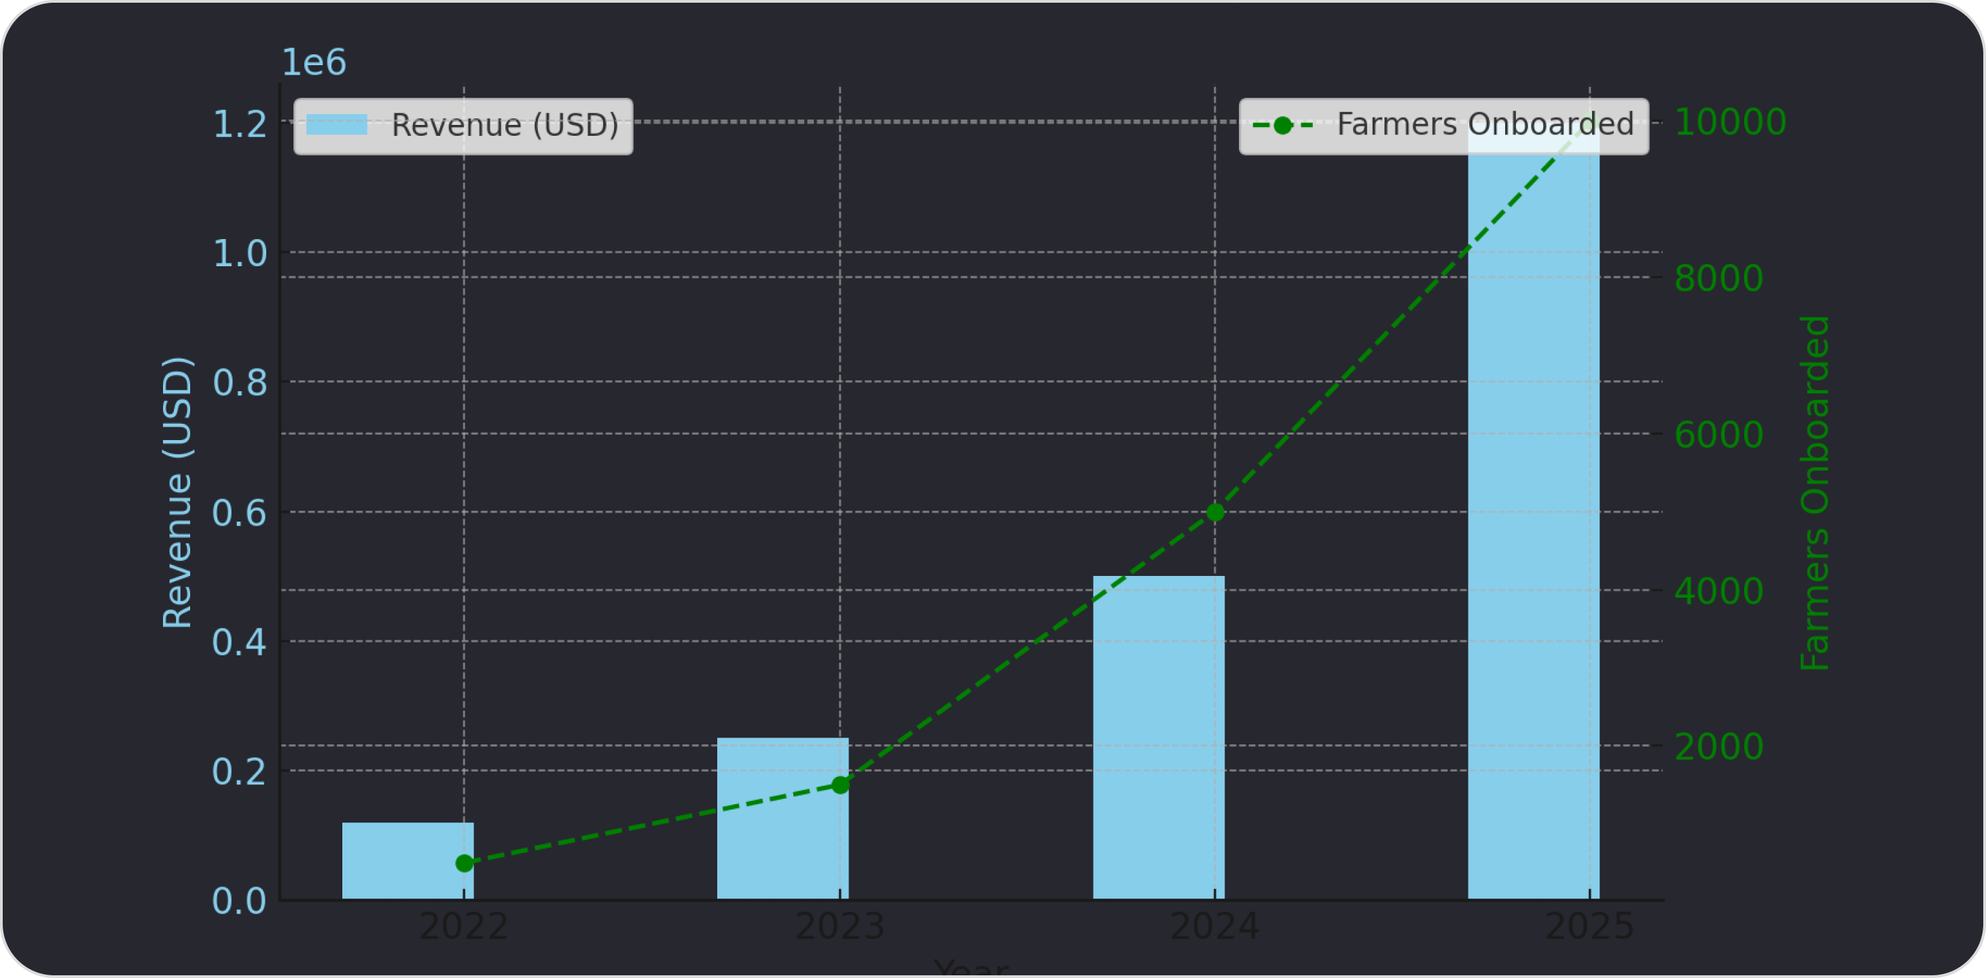This screenshot has width=1986, height=978.
Task: Click the Revenue (USD) legend label
Action: pos(505,125)
